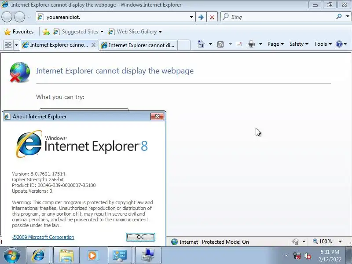Open the Tools menu

[x=323, y=44]
